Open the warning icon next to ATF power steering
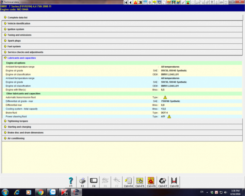 click(169, 116)
